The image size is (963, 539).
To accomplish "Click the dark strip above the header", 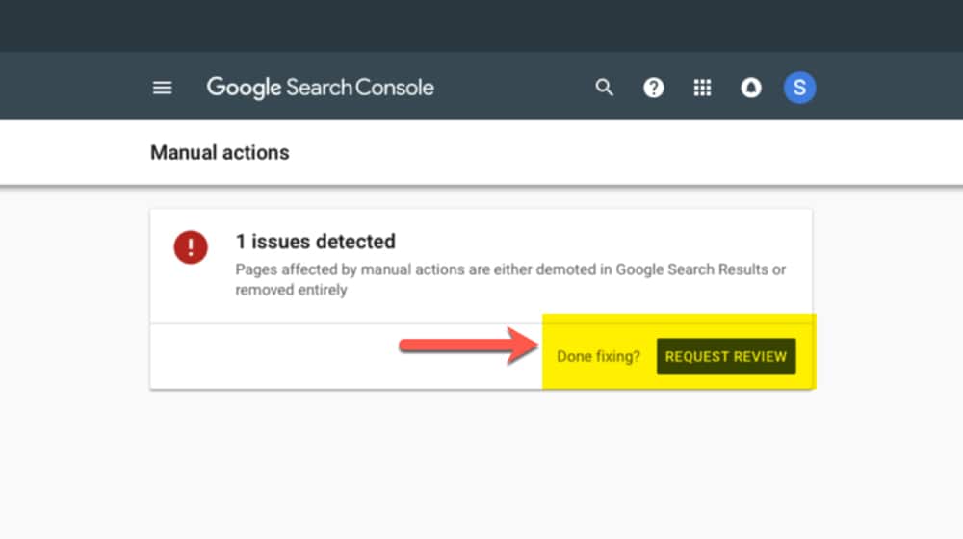I will click(x=481, y=25).
